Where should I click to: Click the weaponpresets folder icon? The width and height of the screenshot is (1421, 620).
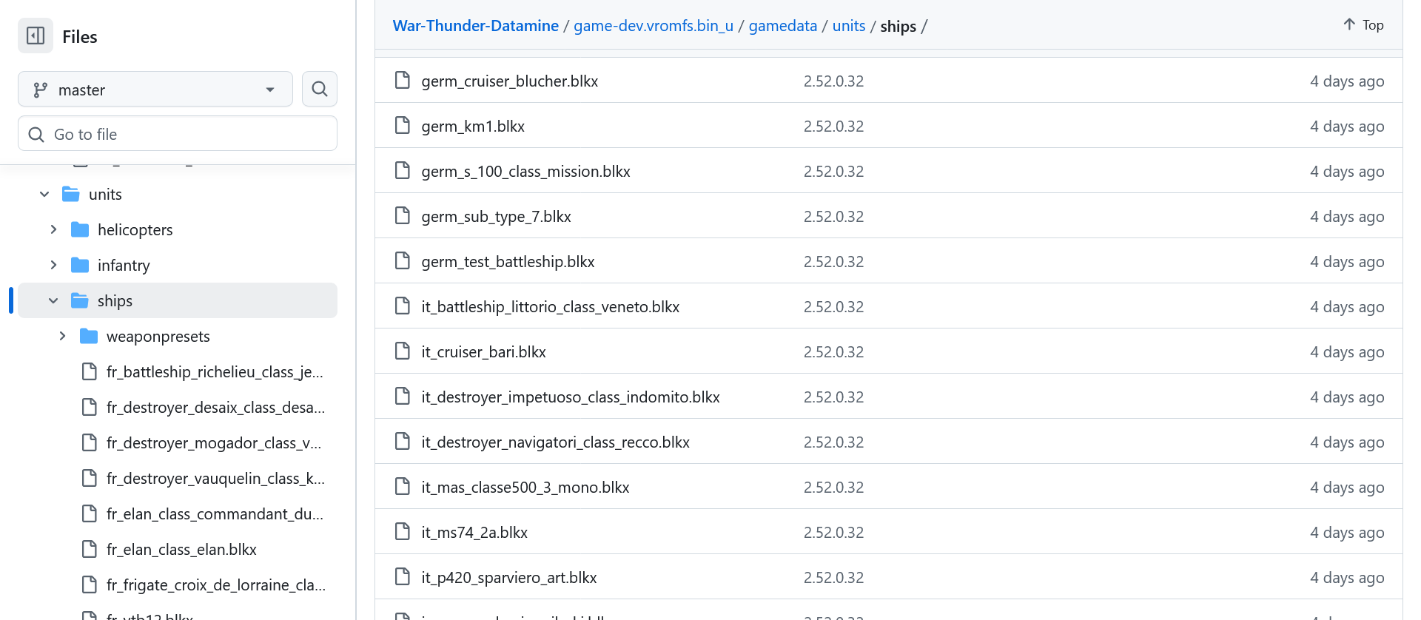[x=89, y=337]
